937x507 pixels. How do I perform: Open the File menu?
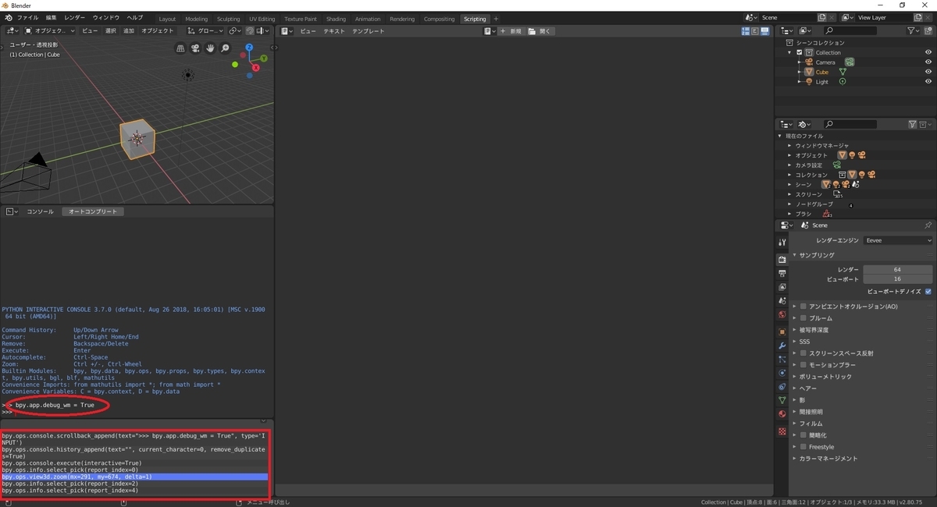tap(27, 17)
